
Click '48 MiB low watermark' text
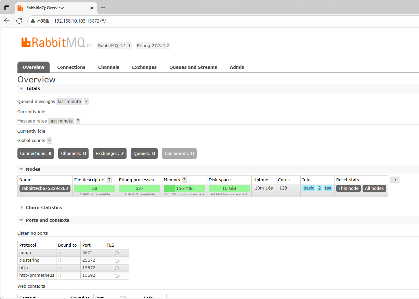click(229, 194)
